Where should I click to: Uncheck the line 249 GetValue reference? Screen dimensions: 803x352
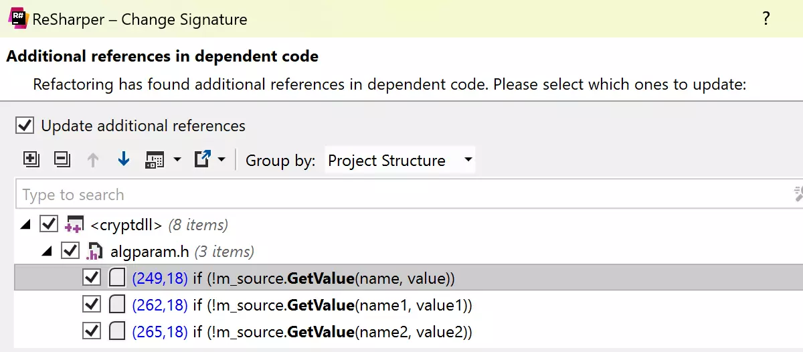[x=91, y=278]
